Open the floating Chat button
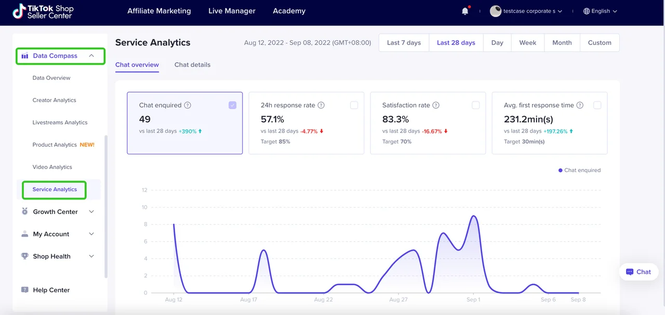Image resolution: width=665 pixels, height=315 pixels. (639, 271)
